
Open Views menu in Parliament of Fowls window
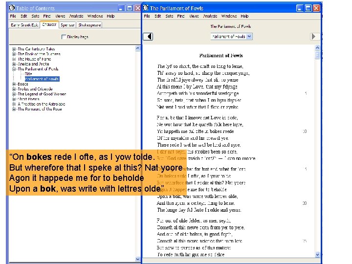click(x=194, y=16)
